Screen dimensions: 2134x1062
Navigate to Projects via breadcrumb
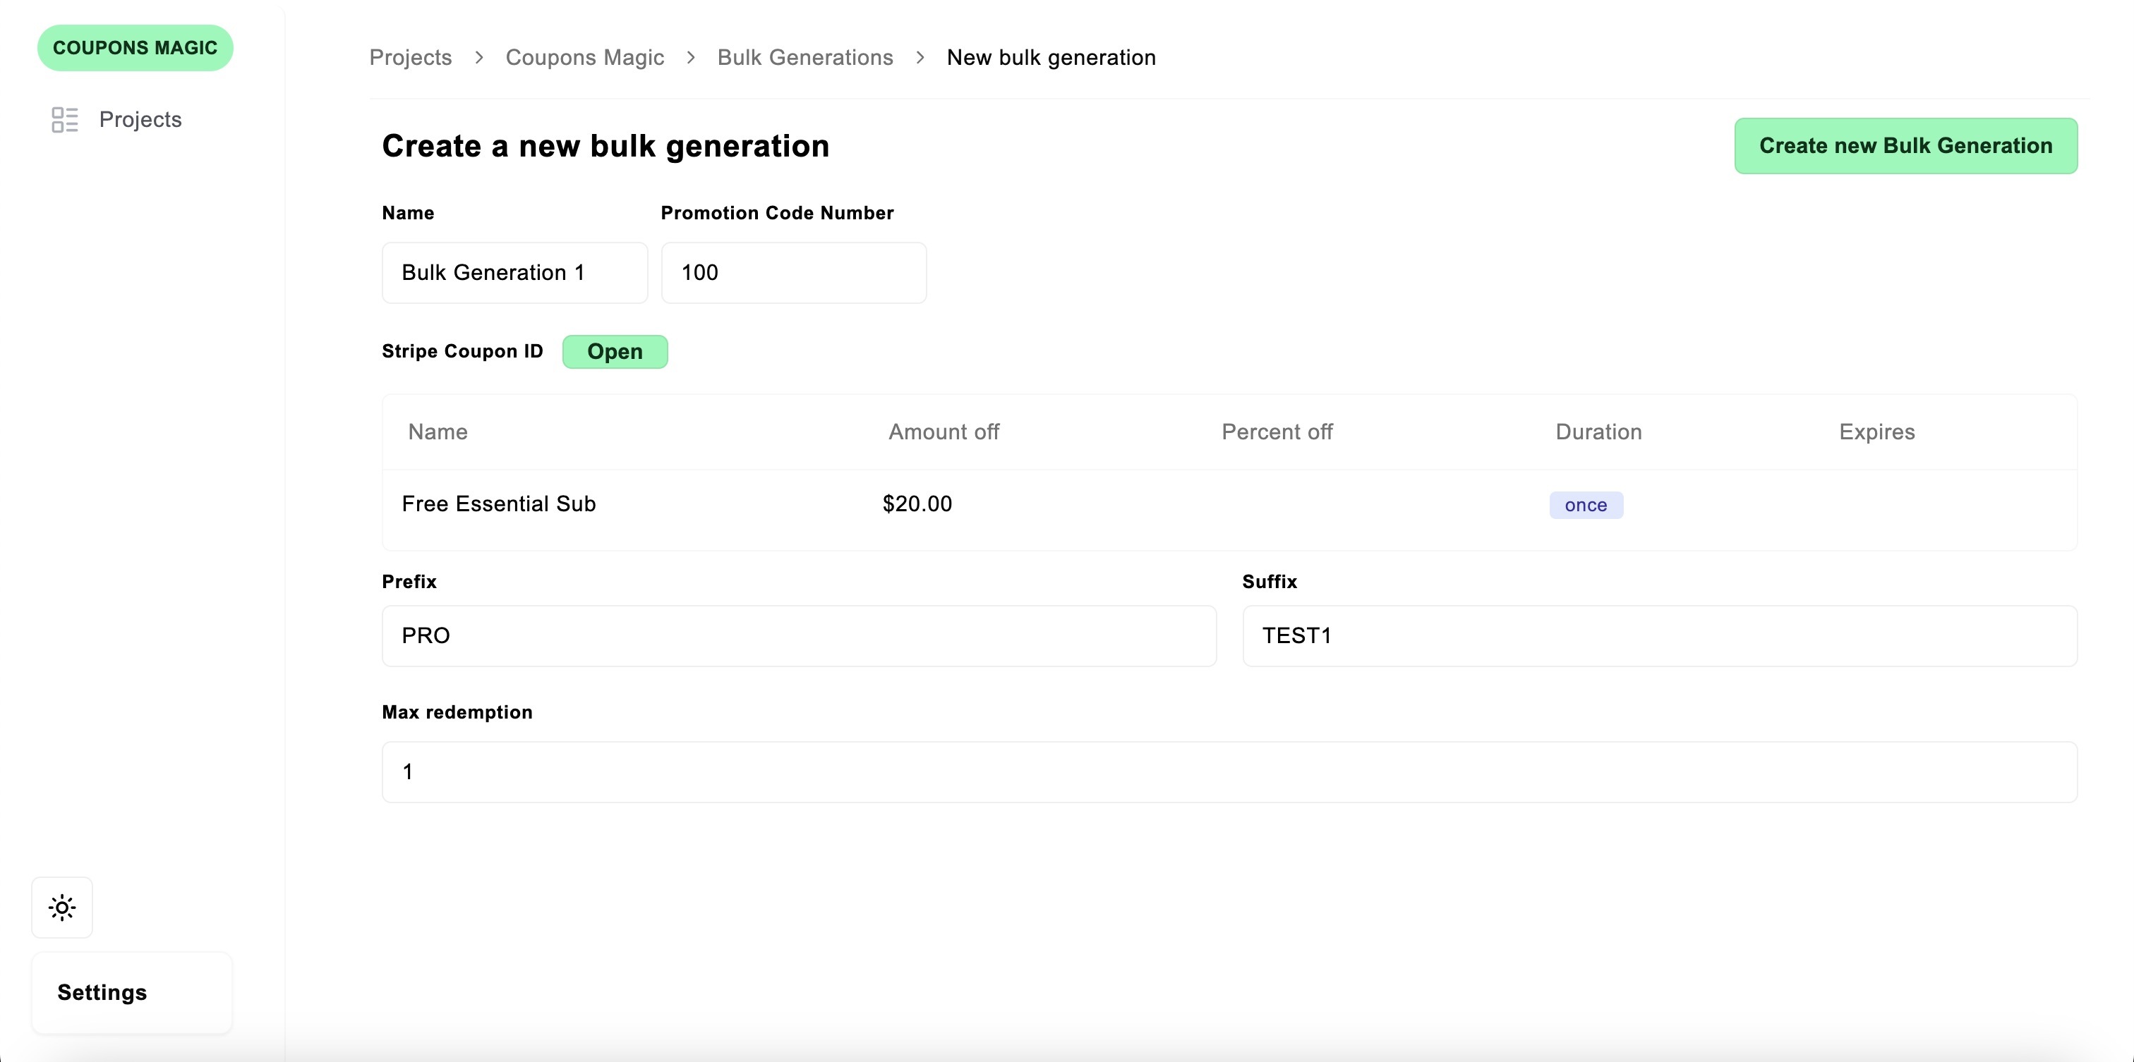[x=411, y=57]
